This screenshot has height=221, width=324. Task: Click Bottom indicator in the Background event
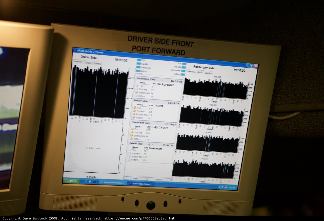(x=136, y=96)
